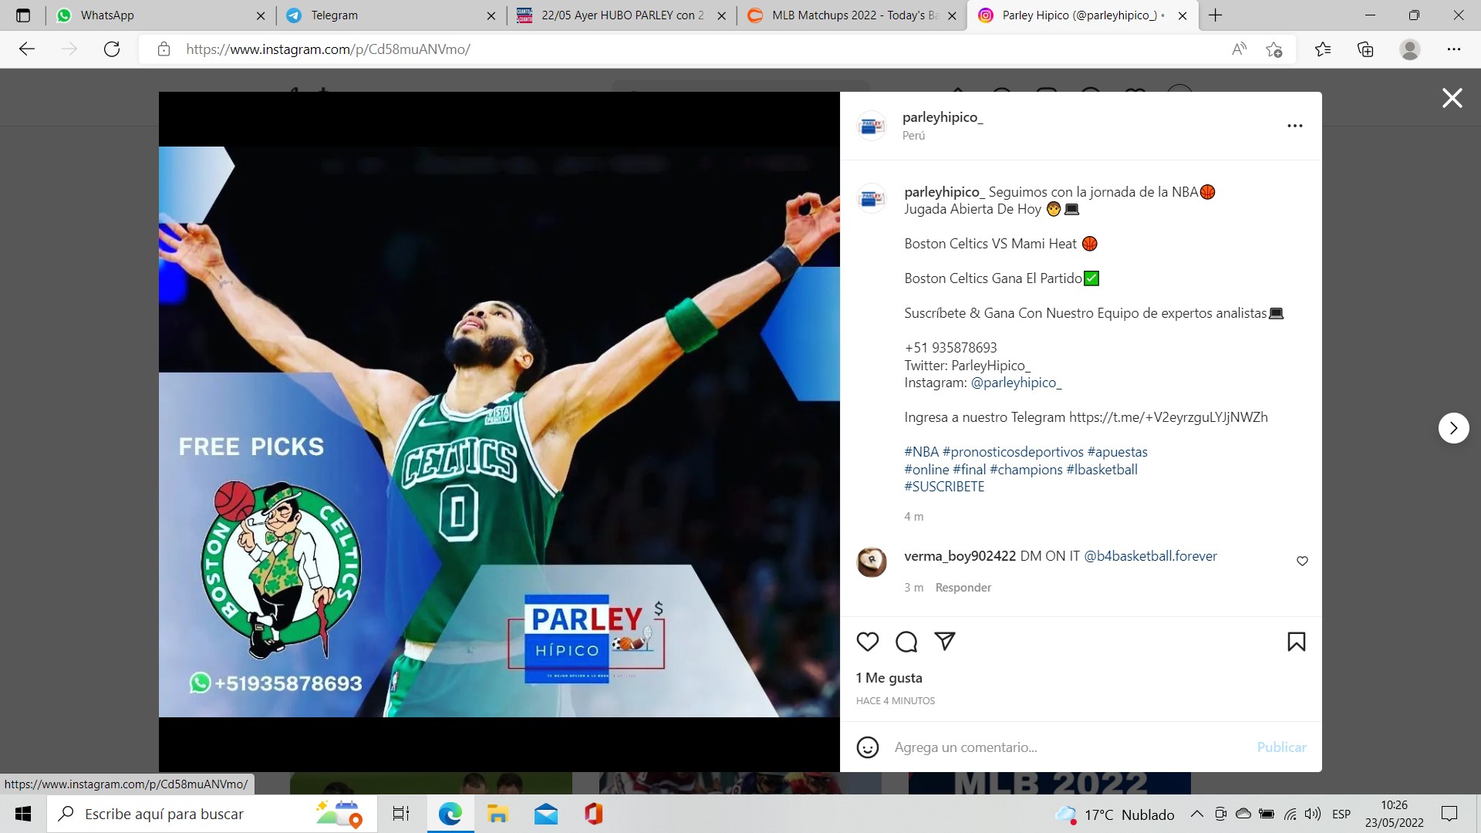This screenshot has width=1481, height=833.
Task: Click the address bar URL
Action: pos(328,49)
